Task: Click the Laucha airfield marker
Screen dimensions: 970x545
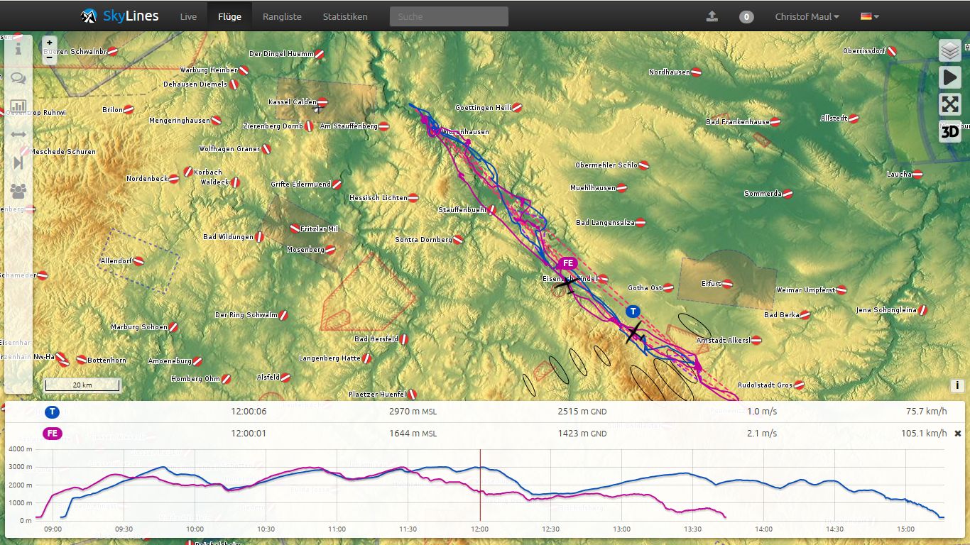Action: coord(917,175)
